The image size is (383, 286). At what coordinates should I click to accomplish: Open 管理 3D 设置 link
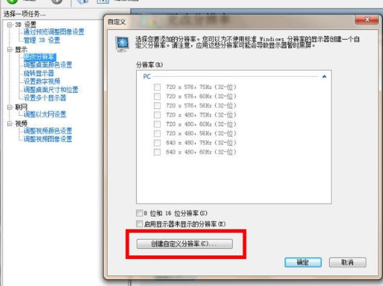coord(42,40)
